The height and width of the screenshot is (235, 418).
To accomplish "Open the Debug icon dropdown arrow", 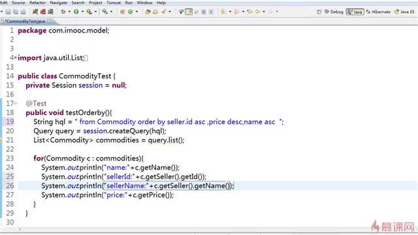I will (x=70, y=12).
